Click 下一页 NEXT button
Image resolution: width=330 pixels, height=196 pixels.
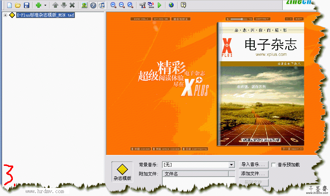(292, 149)
